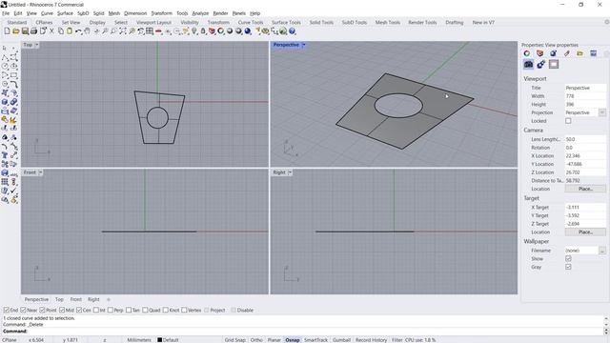610x343 pixels.
Task: Click the Open file folder icon
Action: pos(16,31)
